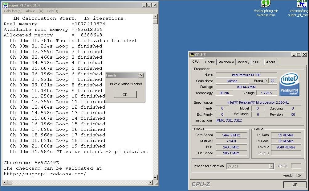Minimize the Super PI window
Screen dimensions: 309x191
[x=144, y=5]
